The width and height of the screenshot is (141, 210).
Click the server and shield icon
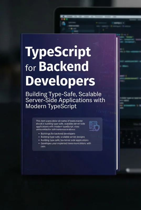pos(95,126)
